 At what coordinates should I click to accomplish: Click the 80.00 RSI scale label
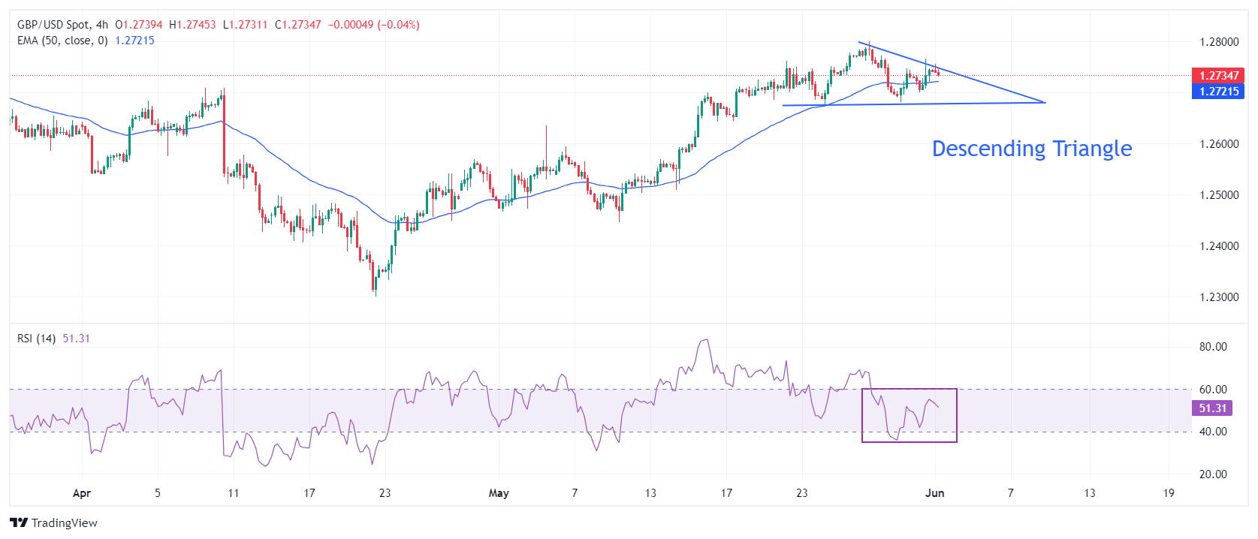(1213, 347)
